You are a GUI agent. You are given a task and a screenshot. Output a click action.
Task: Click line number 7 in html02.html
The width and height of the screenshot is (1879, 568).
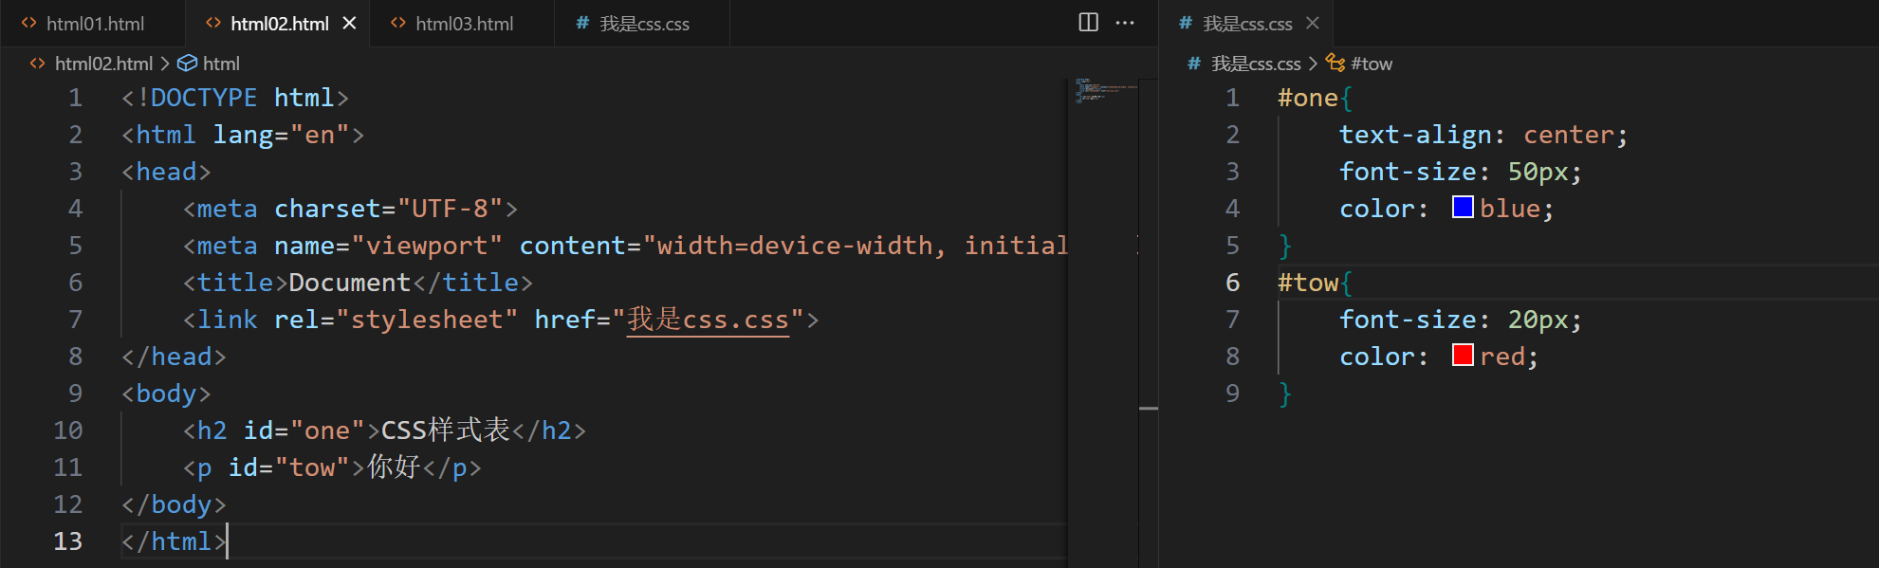76,320
